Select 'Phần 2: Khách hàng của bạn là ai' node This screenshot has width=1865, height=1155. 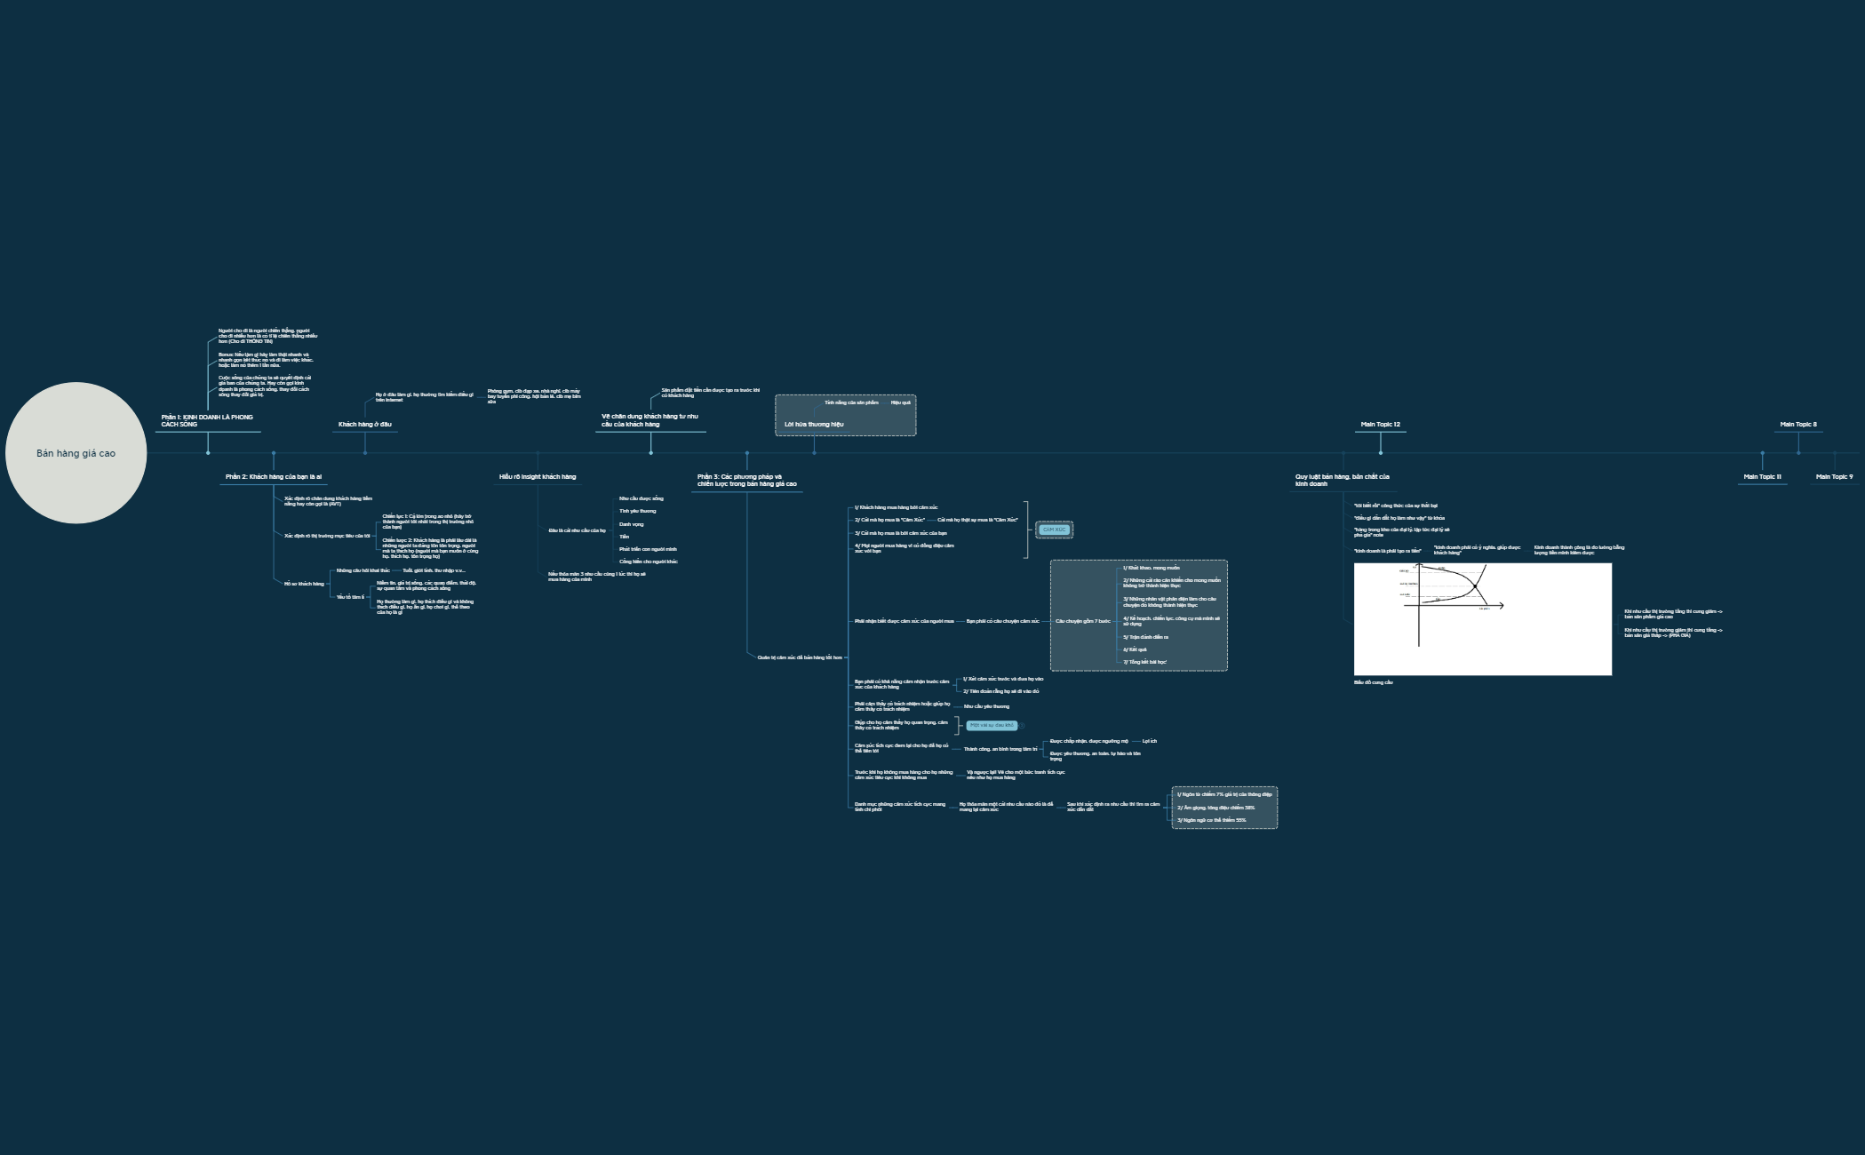point(274,477)
